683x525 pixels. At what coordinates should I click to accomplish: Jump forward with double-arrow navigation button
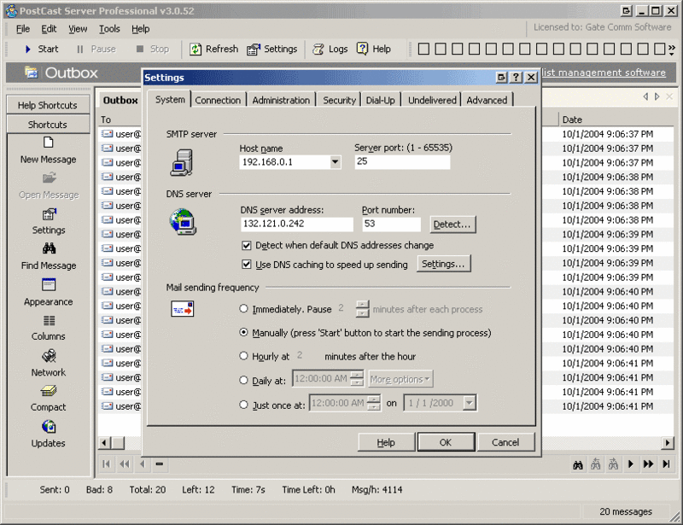(648, 464)
